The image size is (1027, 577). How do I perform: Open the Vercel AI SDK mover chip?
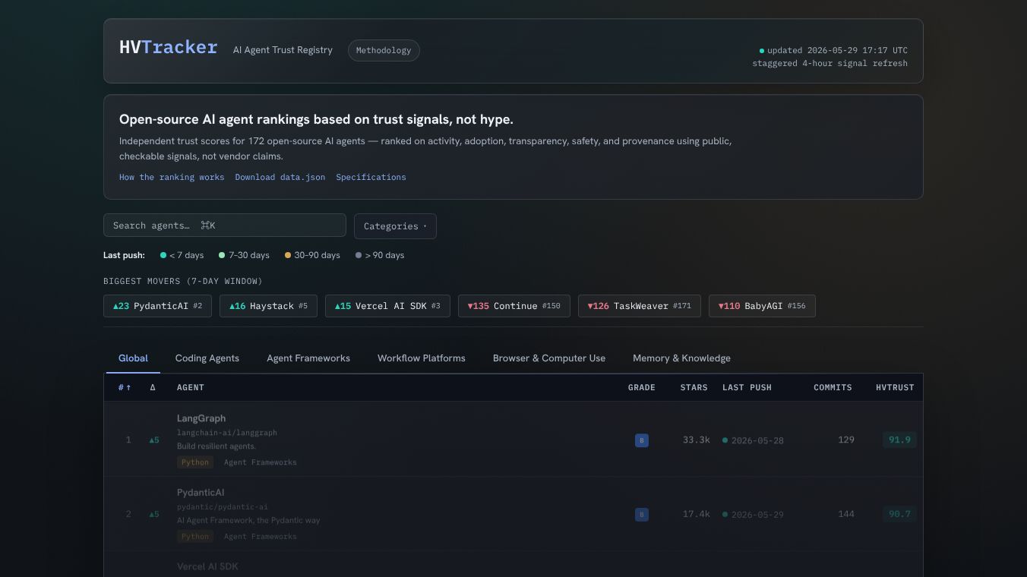tap(387, 306)
